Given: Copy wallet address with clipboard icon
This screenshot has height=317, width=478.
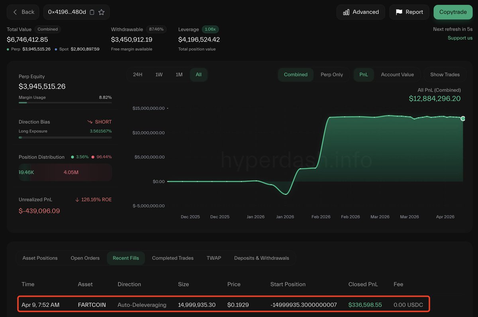Looking at the screenshot, I should click(x=92, y=12).
